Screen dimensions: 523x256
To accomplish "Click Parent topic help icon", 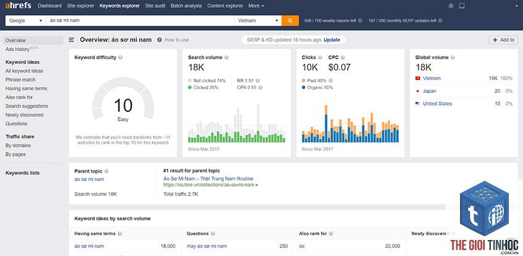I will [106, 171].
